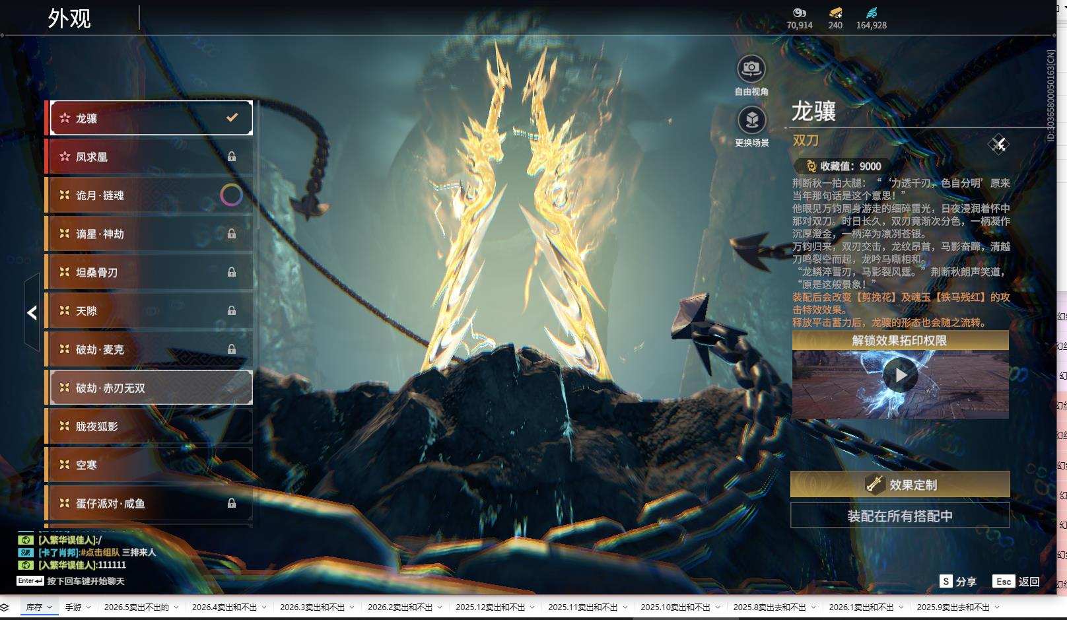Click the checkmark on the 龙骧 skin row

[232, 118]
